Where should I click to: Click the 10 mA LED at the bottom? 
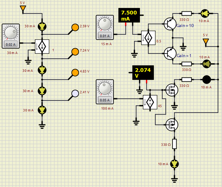(x=174, y=164)
